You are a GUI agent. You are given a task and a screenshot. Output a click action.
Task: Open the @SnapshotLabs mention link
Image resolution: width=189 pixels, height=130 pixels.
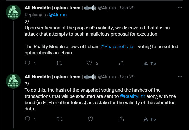click(x=117, y=47)
